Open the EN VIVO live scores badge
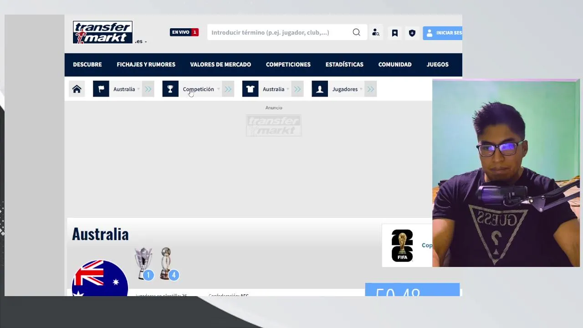The height and width of the screenshot is (328, 583). click(184, 32)
